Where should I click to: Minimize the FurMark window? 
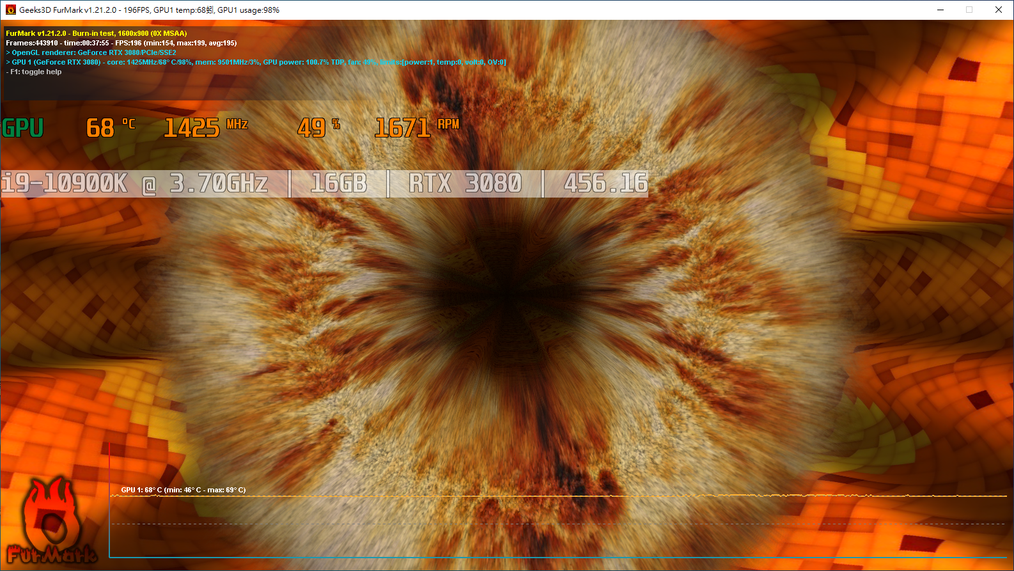click(x=940, y=10)
